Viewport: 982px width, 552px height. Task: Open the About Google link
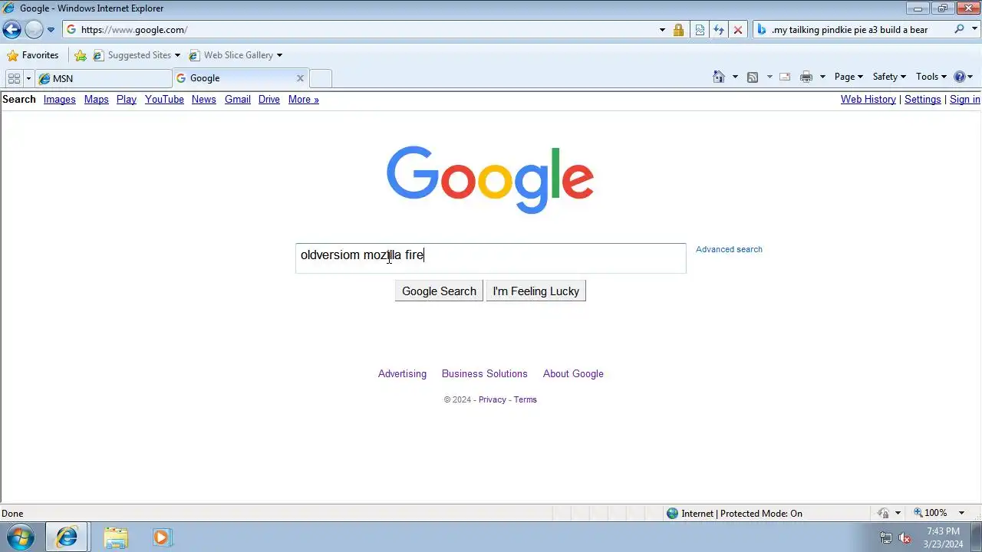click(x=573, y=374)
